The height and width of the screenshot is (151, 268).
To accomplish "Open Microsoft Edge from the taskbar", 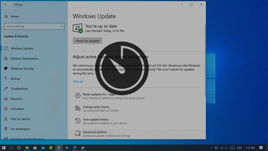I will (75, 148).
